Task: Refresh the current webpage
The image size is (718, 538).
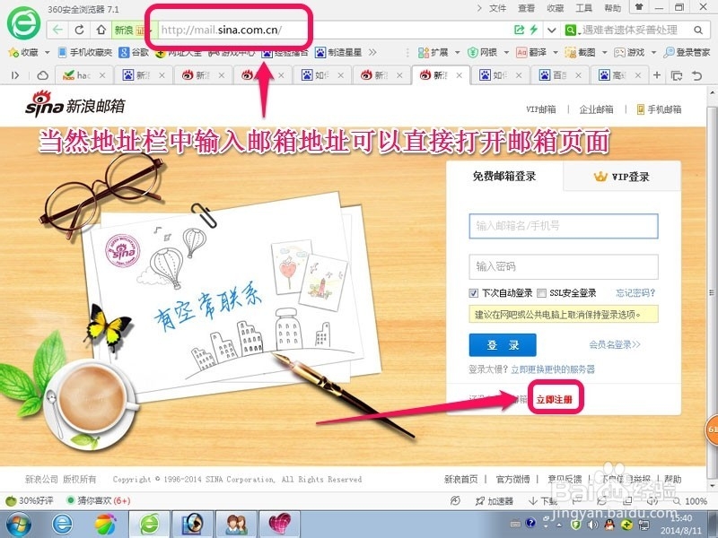Action: point(79,28)
